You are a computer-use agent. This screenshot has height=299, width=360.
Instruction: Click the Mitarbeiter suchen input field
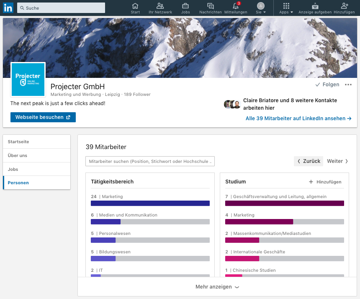click(150, 161)
